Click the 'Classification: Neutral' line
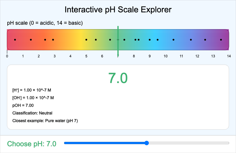Image resolution: width=236 pixels, height=153 pixels. coord(32,113)
